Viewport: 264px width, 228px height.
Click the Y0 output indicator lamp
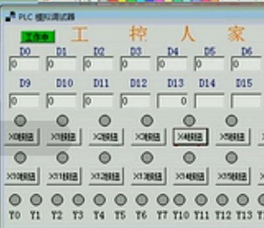[x=15, y=200]
